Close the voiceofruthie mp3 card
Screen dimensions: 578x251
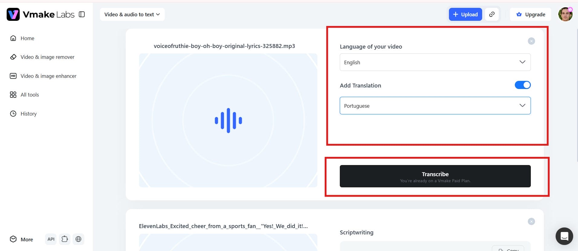pos(531,41)
